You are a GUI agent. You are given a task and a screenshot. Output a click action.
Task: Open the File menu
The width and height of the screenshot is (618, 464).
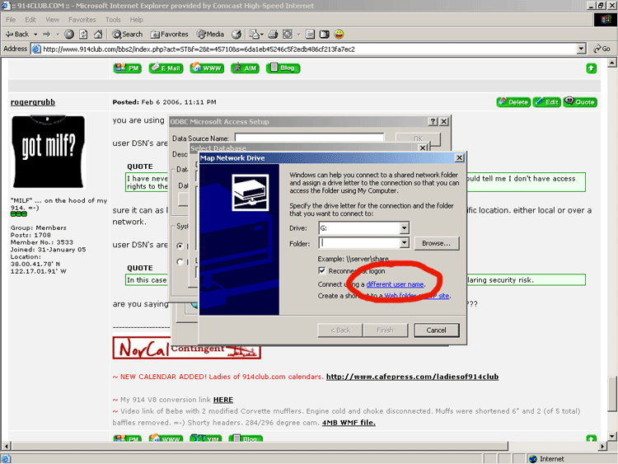tap(11, 20)
